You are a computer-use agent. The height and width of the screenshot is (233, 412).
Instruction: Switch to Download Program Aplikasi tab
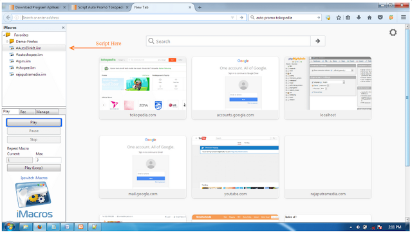pyautogui.click(x=37, y=7)
